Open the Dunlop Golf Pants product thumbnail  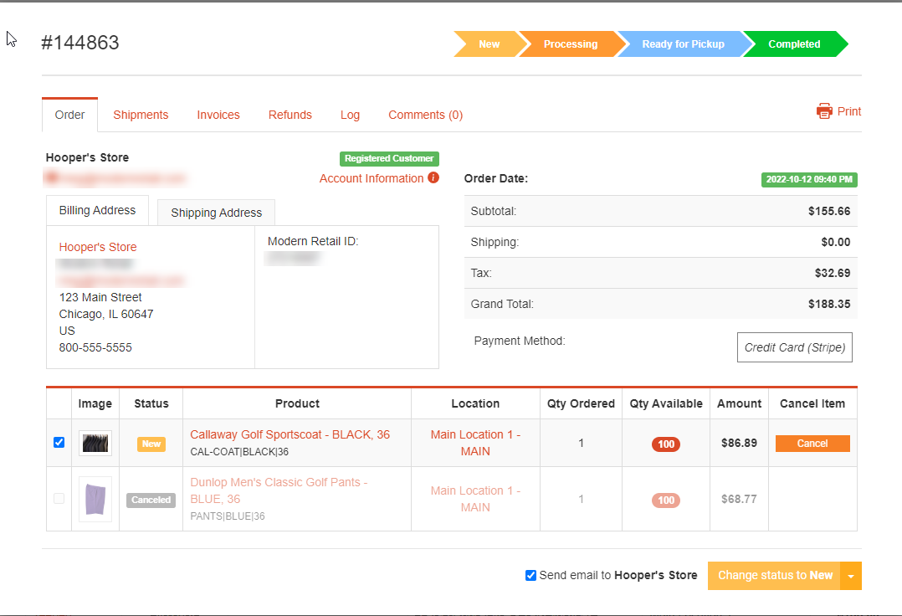click(x=95, y=499)
